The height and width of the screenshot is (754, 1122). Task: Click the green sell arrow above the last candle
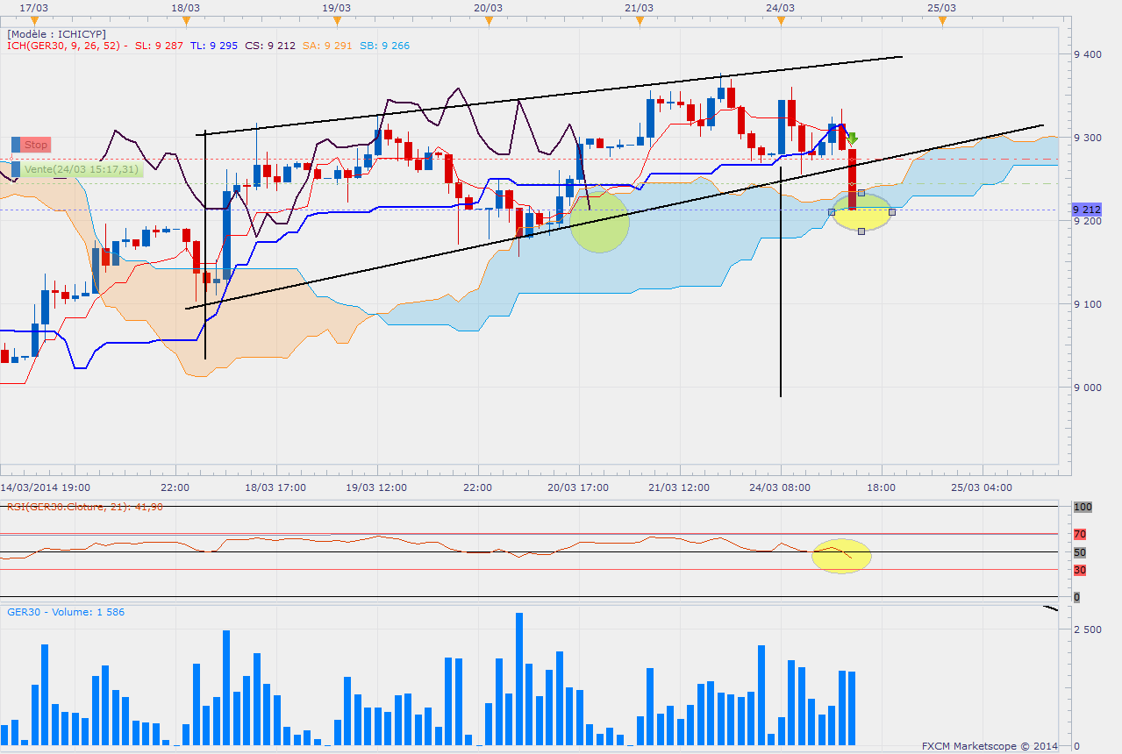point(852,138)
